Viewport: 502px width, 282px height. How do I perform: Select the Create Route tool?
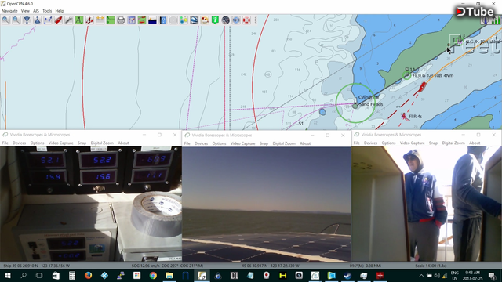[48, 20]
